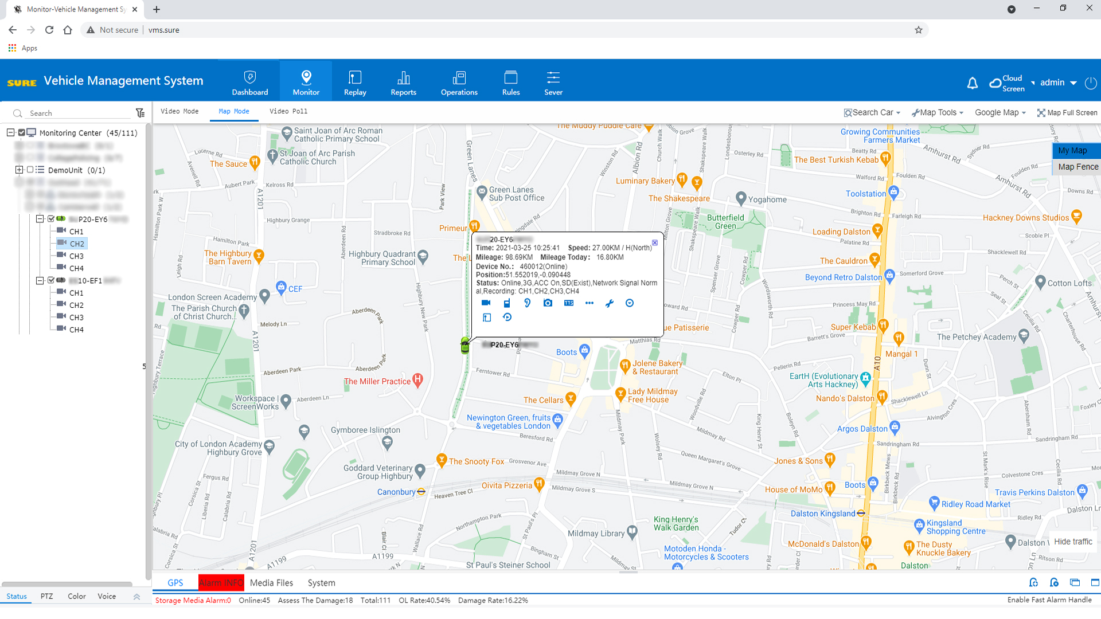Open the Alarm INFO tab
Screen dimensions: 1101x619
[221, 583]
